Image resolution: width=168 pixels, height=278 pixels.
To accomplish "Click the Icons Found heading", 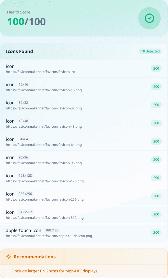I will coord(20,51).
